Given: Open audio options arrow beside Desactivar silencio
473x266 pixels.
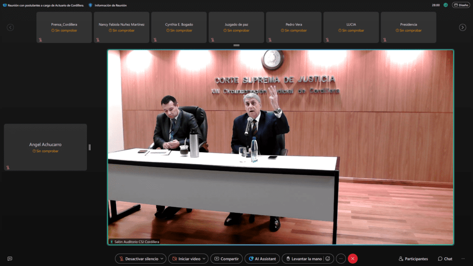Looking at the screenshot, I should (x=162, y=259).
